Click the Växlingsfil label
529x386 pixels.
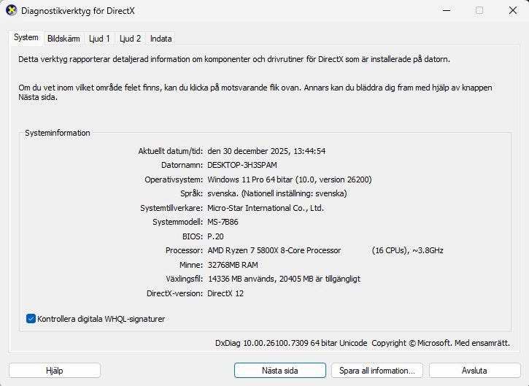pyautogui.click(x=184, y=279)
